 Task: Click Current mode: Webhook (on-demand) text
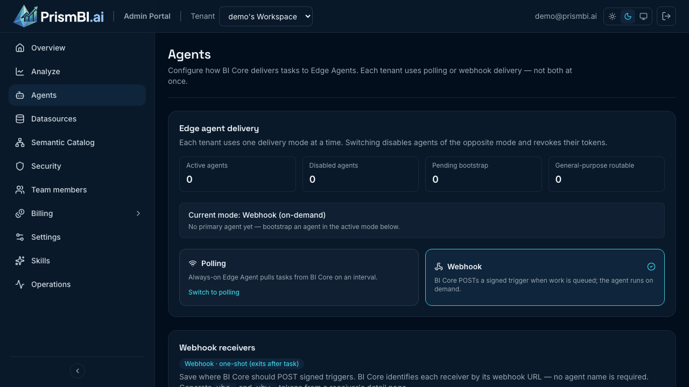[257, 215]
